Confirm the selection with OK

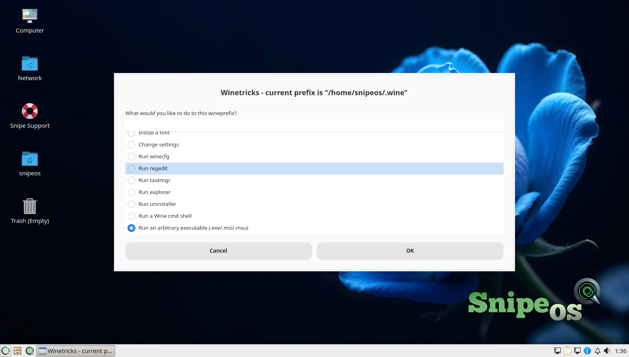[x=410, y=251]
